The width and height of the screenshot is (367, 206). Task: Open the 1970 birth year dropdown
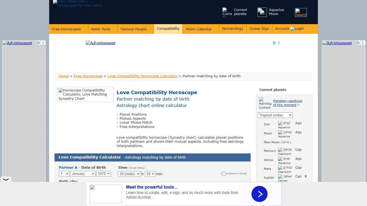(103, 174)
